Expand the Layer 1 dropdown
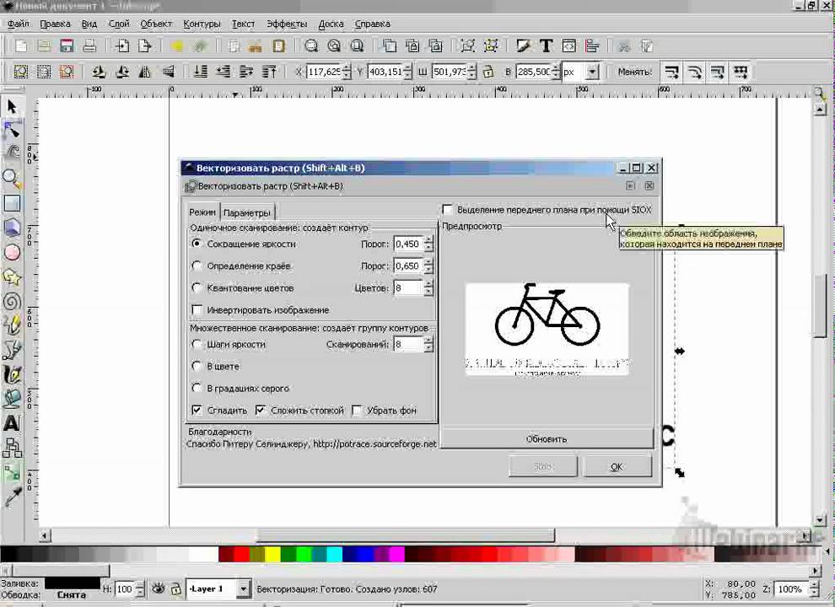The height and width of the screenshot is (607, 835). pyautogui.click(x=243, y=588)
